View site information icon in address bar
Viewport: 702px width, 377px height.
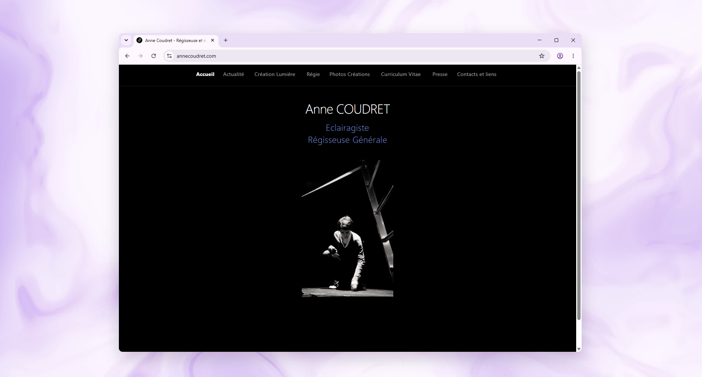pyautogui.click(x=169, y=56)
